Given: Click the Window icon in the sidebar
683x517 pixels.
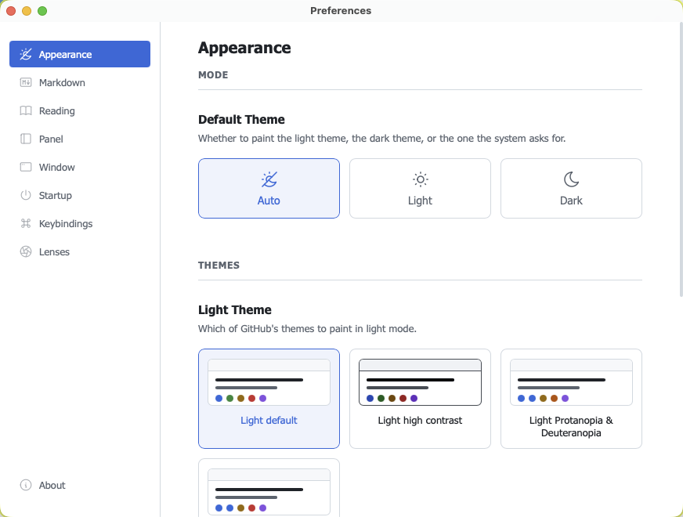Looking at the screenshot, I should (x=26, y=167).
